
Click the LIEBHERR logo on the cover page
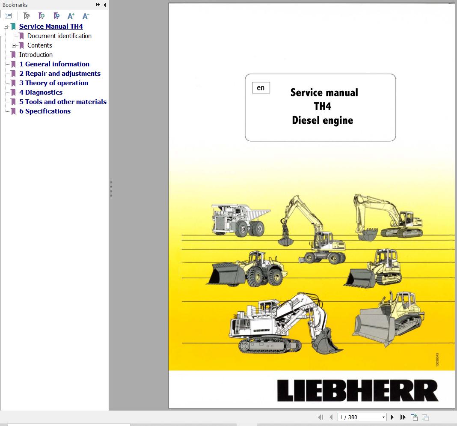coord(358,391)
